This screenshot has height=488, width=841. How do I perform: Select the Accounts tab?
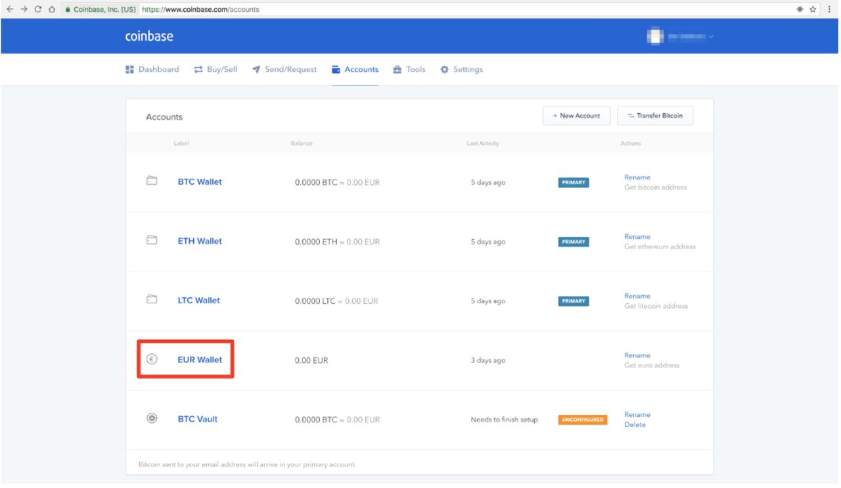[355, 69]
